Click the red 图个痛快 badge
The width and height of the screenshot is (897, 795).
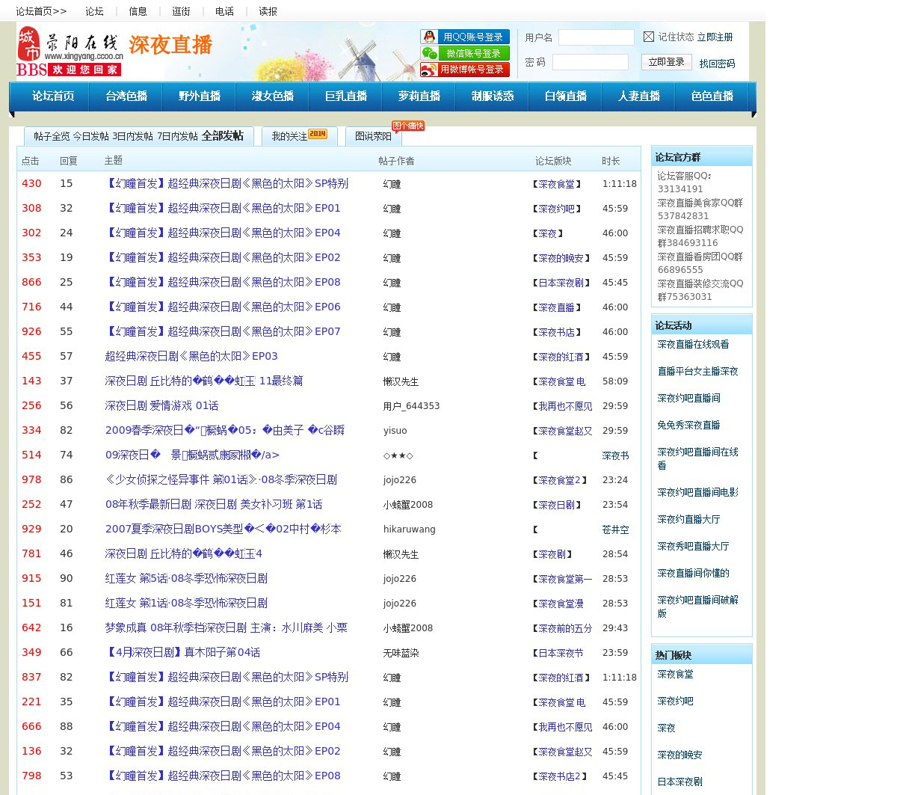[408, 126]
